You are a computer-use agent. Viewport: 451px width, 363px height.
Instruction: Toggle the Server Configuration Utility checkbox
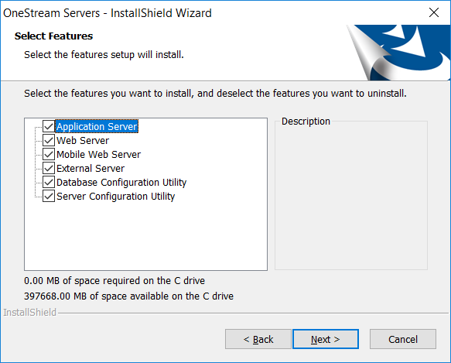coord(49,196)
